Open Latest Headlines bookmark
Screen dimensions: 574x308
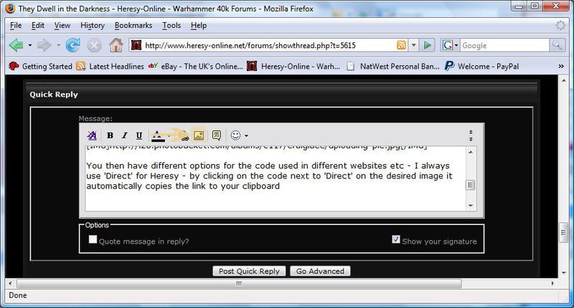(110, 66)
